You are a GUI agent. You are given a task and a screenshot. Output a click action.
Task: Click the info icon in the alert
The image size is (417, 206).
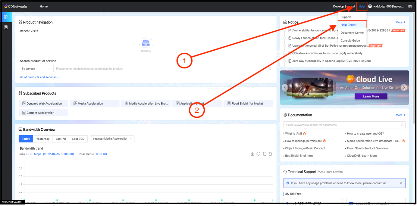(x=288, y=183)
